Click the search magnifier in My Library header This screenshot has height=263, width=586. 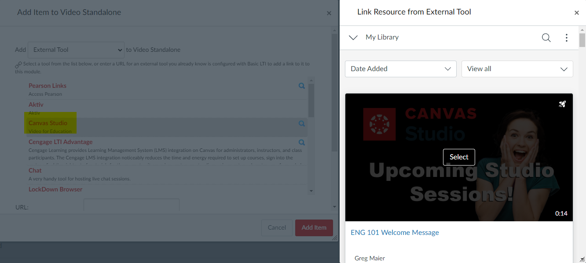546,38
